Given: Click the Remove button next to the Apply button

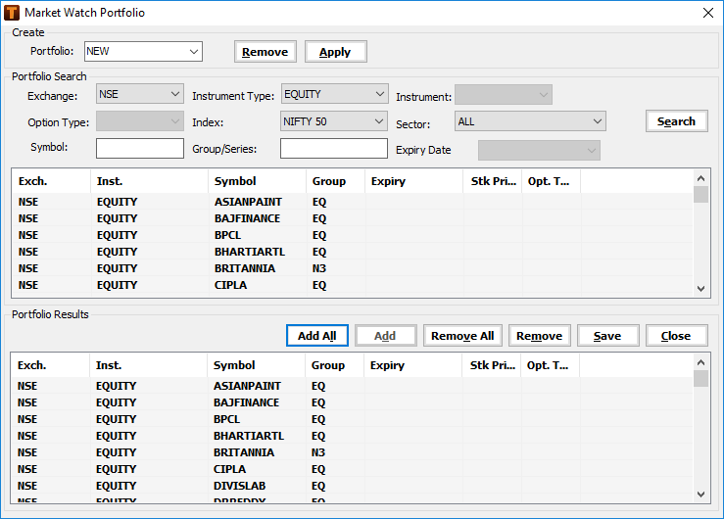Looking at the screenshot, I should (265, 52).
